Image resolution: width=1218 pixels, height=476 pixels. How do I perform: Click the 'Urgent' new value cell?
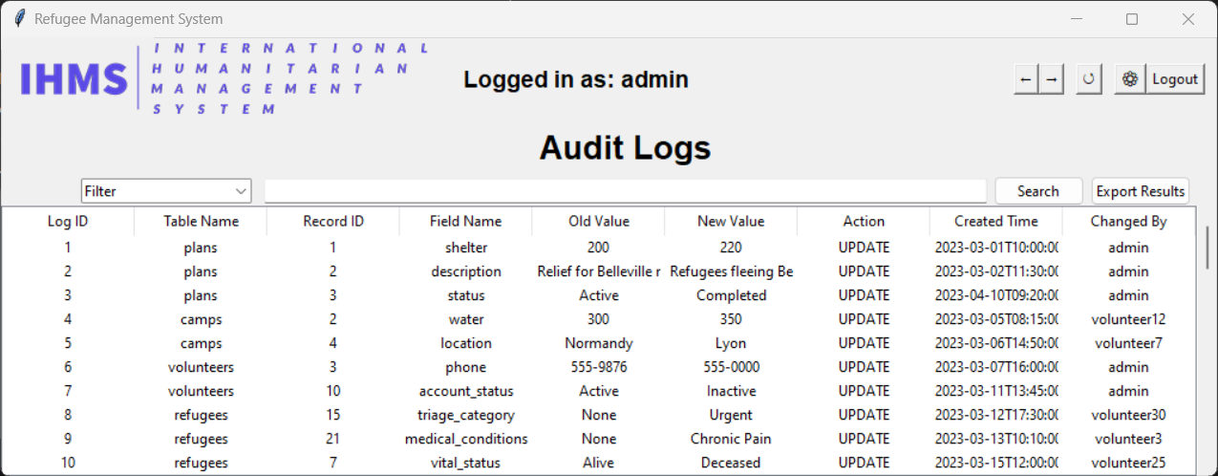click(731, 415)
